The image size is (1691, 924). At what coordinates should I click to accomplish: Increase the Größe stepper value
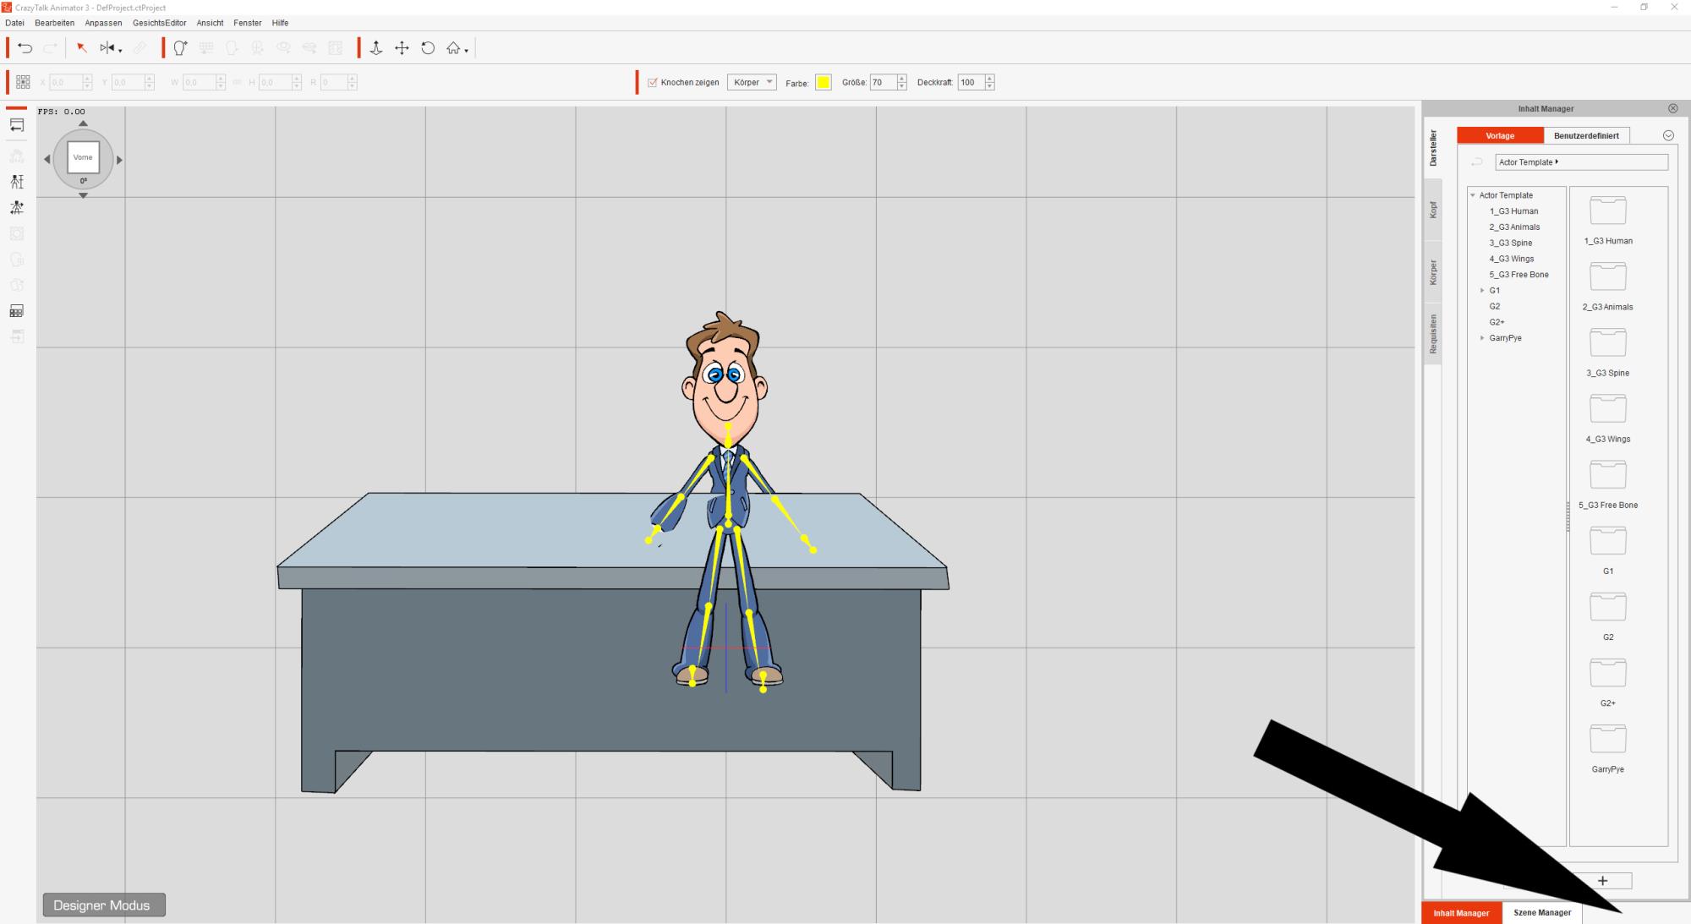click(902, 79)
